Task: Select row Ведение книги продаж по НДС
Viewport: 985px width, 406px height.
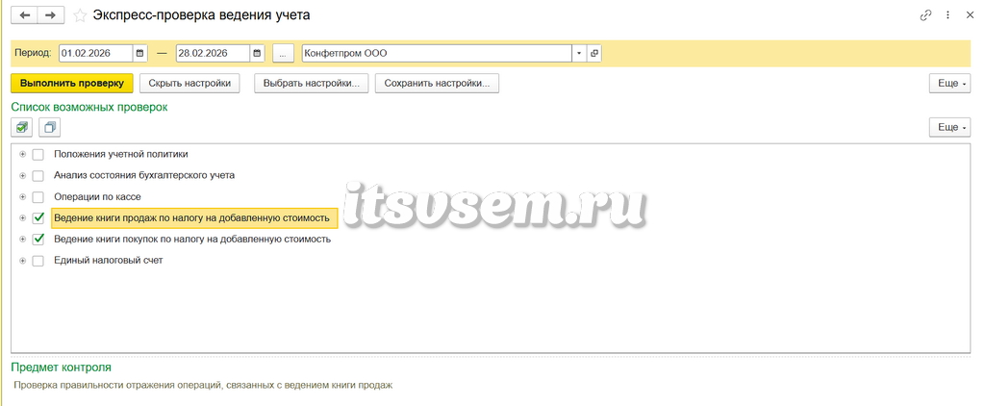Action: click(194, 218)
